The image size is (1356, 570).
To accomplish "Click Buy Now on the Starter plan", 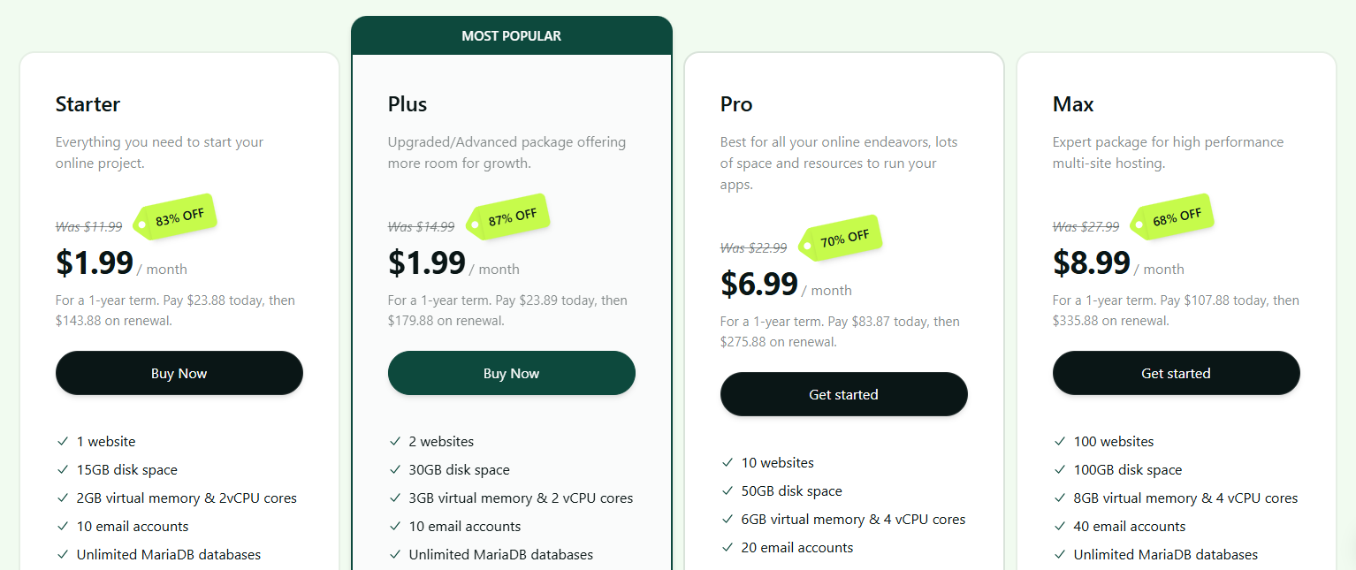I will [179, 373].
